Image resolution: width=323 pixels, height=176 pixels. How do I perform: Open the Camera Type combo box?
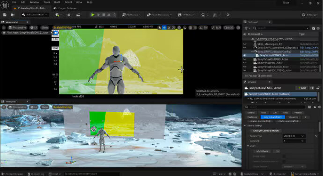coord(294,136)
